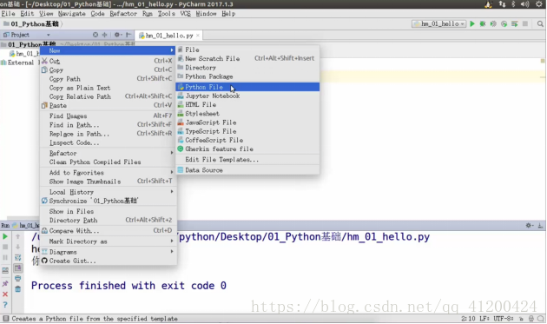Select Create Gist... entry
Image resolution: width=547 pixels, height=324 pixels.
point(109,261)
